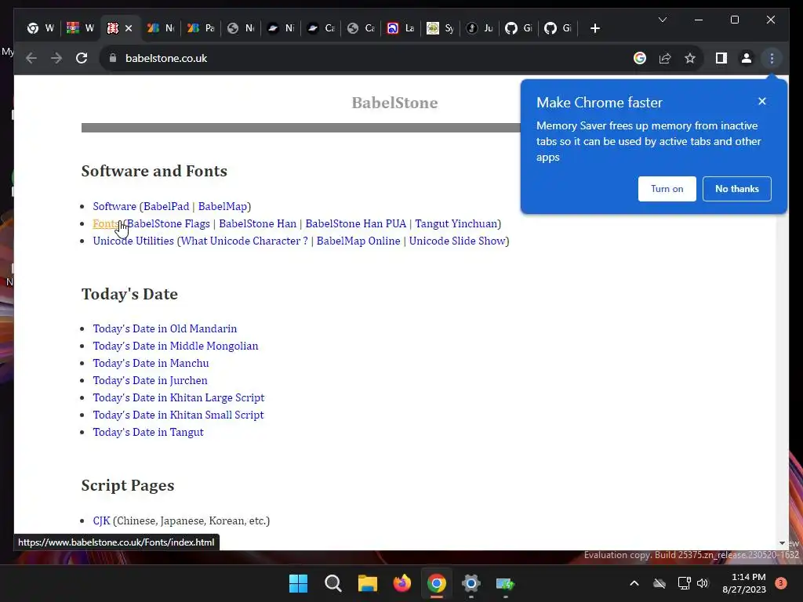
Task: Open the Software link
Action: [114, 206]
